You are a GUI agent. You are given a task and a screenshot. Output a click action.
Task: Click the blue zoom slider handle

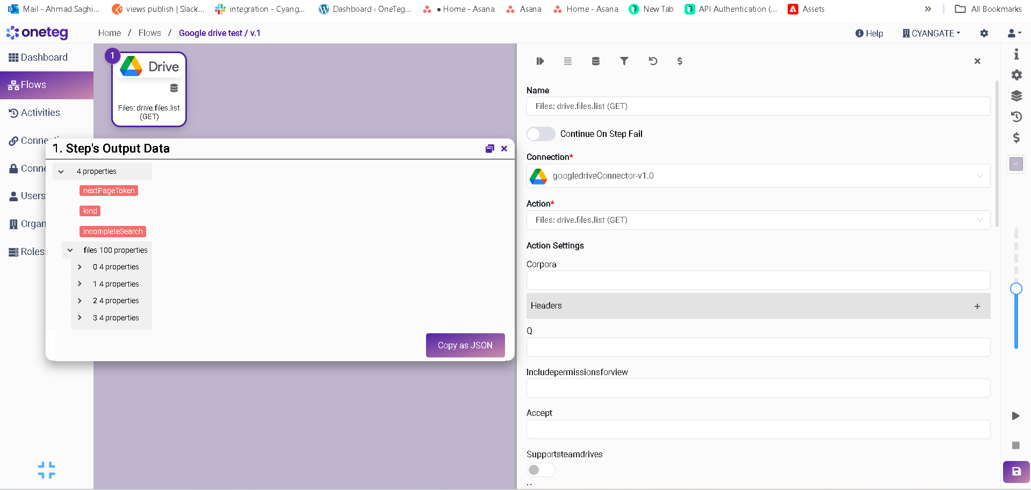pos(1015,289)
